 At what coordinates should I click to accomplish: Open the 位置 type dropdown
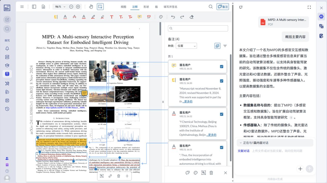click(x=186, y=46)
